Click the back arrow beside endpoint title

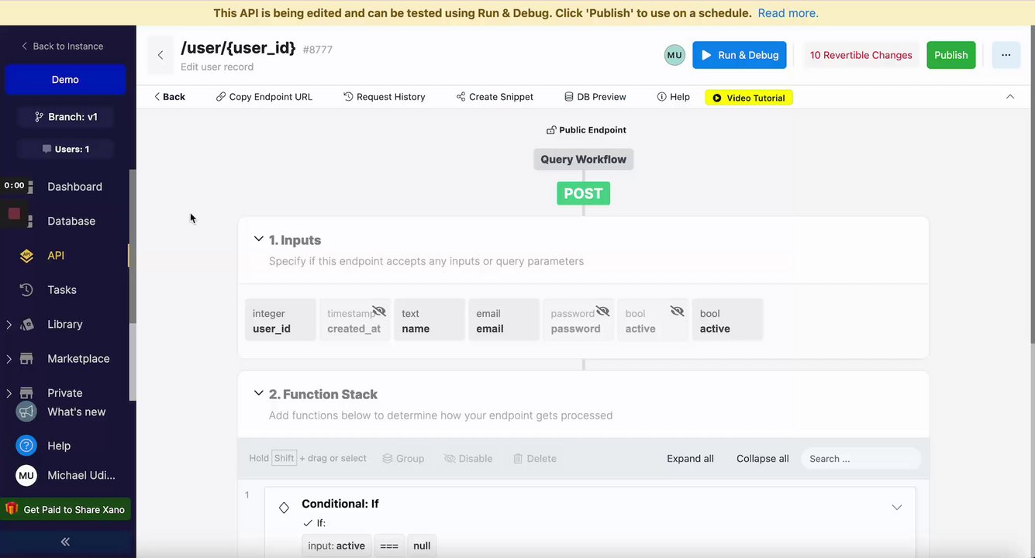point(160,55)
